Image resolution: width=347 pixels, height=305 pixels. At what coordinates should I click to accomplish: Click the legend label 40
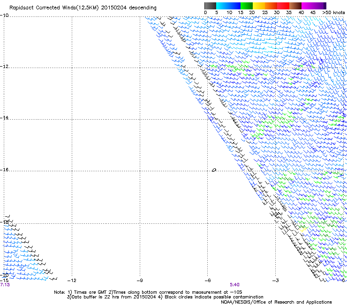click(x=301, y=13)
